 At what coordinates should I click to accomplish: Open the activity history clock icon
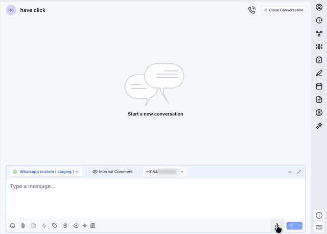point(319,20)
